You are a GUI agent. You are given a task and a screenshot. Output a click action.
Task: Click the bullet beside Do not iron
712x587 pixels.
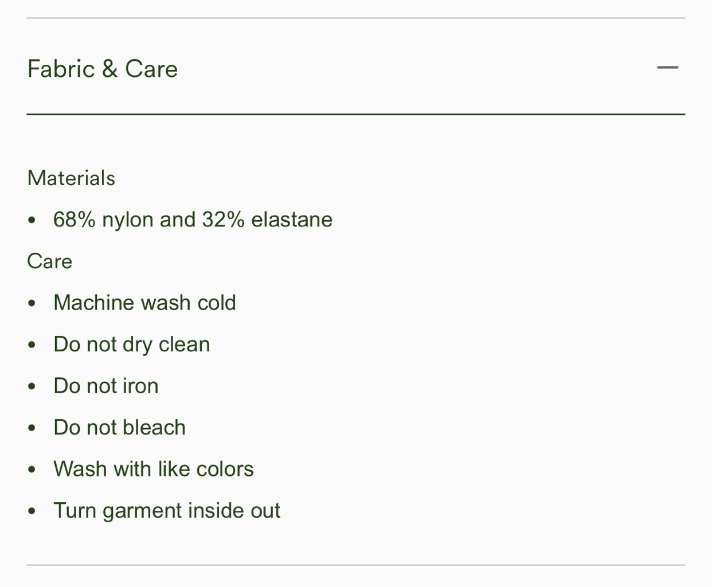pos(32,386)
